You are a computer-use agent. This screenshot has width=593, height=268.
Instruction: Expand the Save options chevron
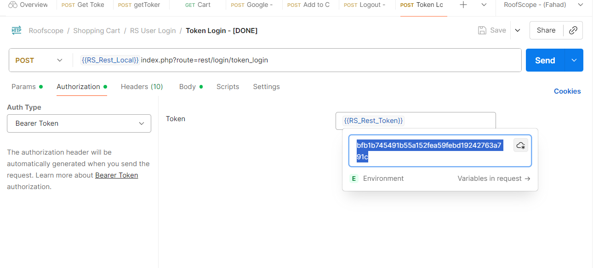click(518, 30)
